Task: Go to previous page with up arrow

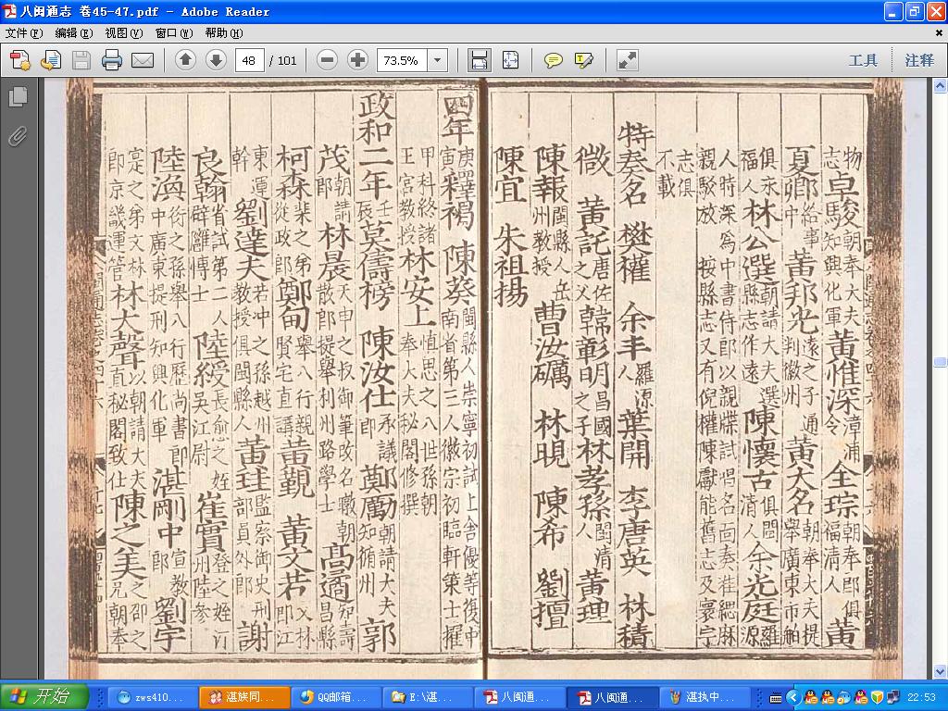Action: coord(185,60)
